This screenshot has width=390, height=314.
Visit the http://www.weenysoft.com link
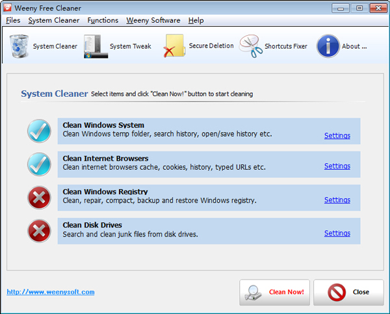[51, 292]
